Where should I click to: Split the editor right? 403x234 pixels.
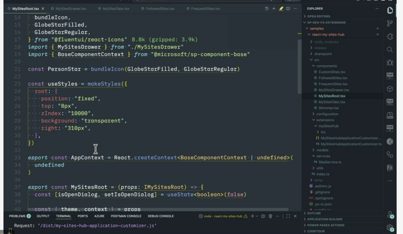pyautogui.click(x=288, y=9)
